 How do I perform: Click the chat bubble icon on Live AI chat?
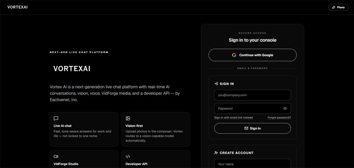click(56, 118)
